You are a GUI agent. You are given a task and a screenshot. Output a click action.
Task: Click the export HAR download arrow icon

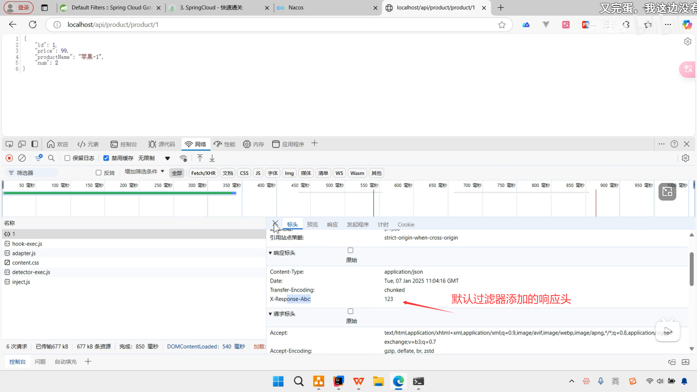tap(212, 158)
